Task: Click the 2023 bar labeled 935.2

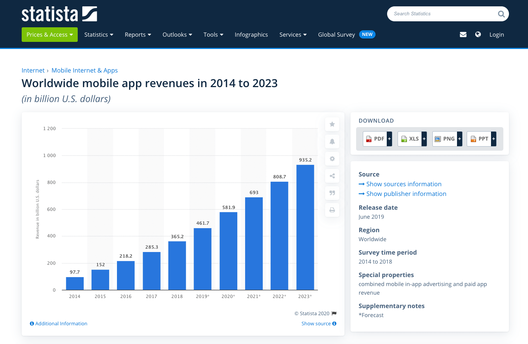Action: tap(305, 227)
